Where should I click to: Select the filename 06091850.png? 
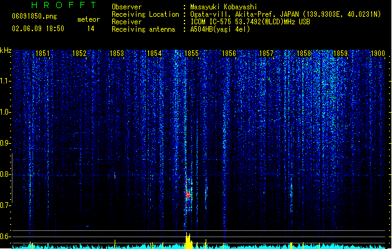click(34, 16)
